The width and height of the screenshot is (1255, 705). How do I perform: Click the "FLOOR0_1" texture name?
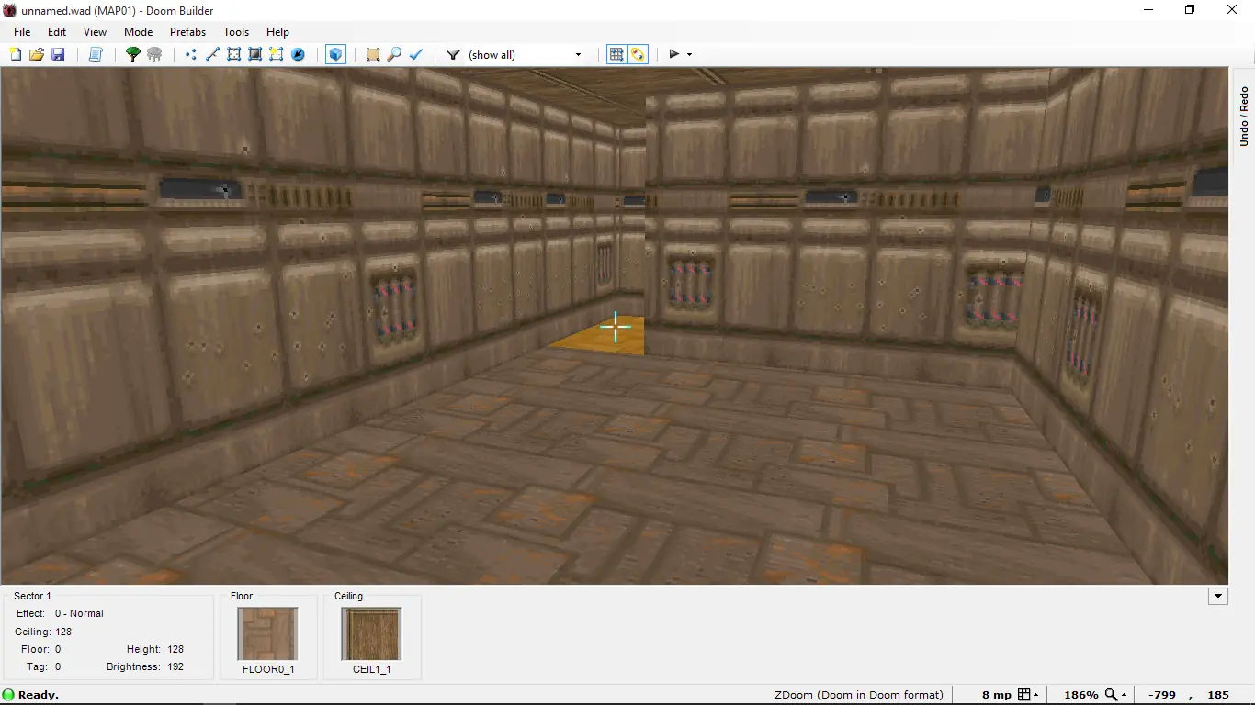click(x=268, y=669)
